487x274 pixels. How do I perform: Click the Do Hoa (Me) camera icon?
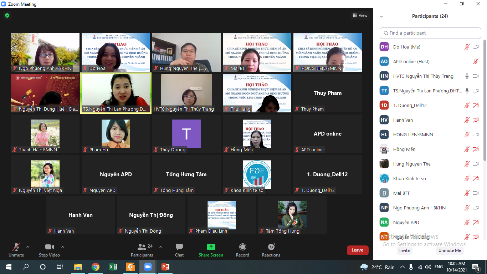tap(475, 47)
